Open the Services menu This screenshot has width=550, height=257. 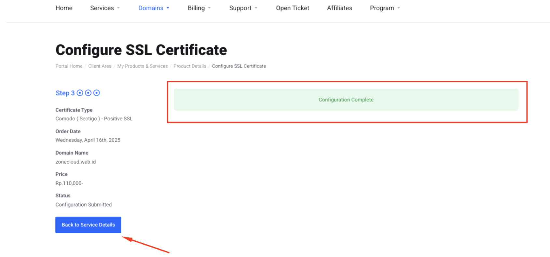click(102, 8)
